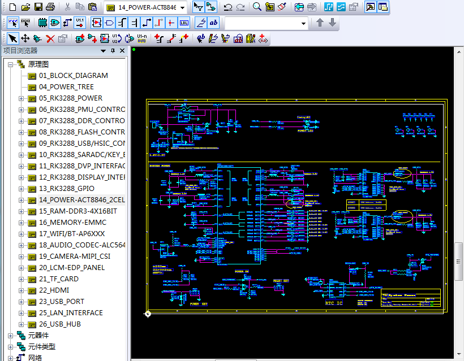Click the Save floppy disk icon
The height and width of the screenshot is (361, 464).
[x=38, y=7]
